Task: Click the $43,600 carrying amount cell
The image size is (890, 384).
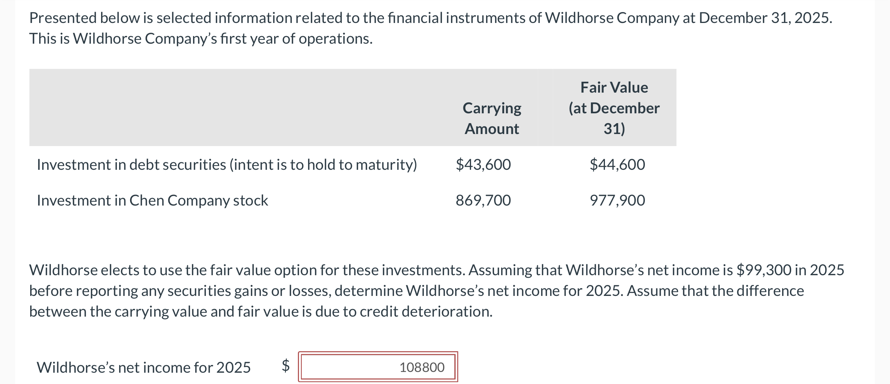Action: click(483, 165)
